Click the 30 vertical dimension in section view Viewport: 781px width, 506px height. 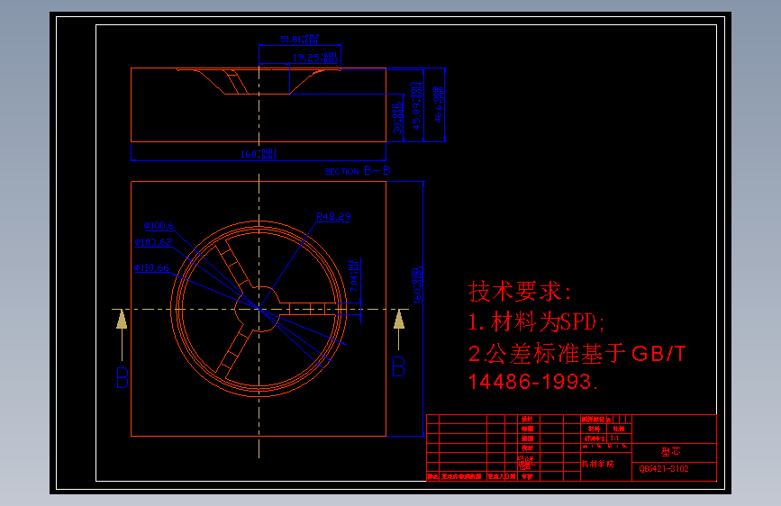point(397,119)
